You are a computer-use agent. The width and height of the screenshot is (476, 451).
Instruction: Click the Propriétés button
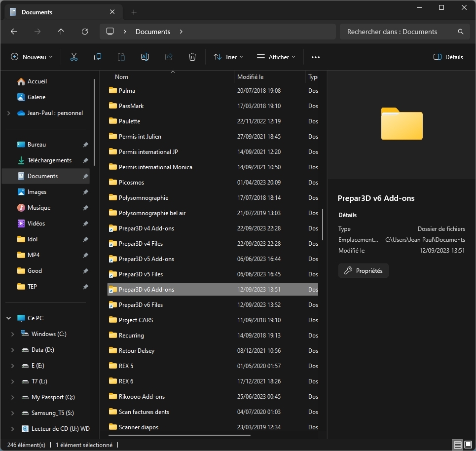click(364, 271)
